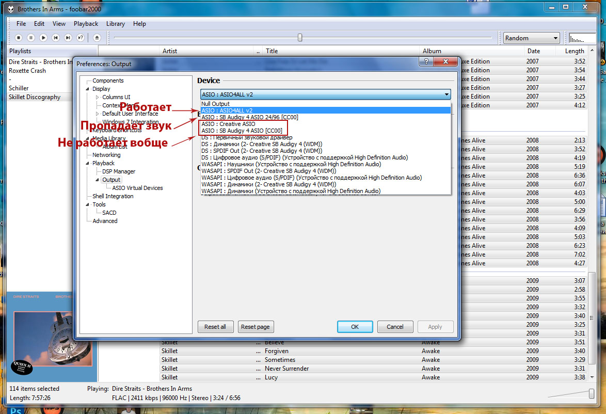Open the Playback menu
The height and width of the screenshot is (414, 606).
86,24
